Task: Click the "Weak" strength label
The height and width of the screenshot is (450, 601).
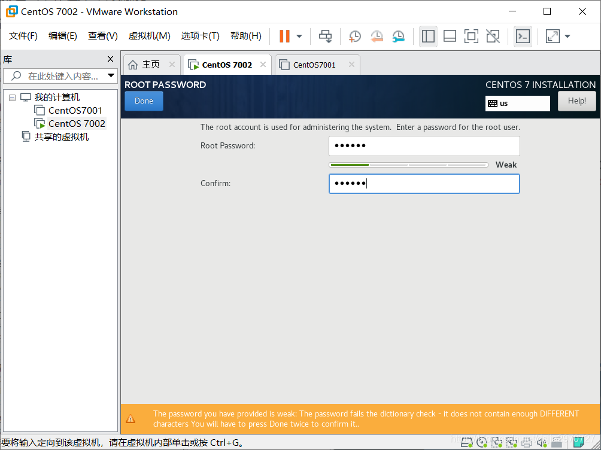Action: pos(506,165)
